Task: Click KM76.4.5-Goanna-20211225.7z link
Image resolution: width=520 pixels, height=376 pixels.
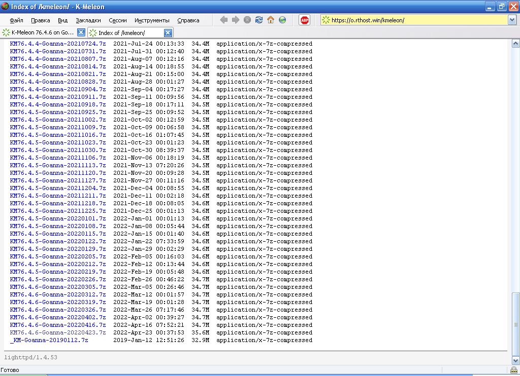Action: [58, 211]
